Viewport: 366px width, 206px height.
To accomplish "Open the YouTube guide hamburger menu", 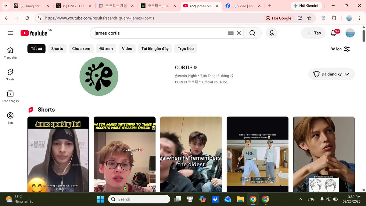I will (x=10, y=33).
